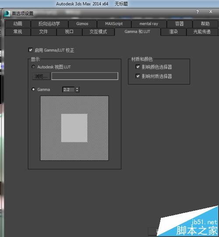Image resolution: width=219 pixels, height=237 pixels.
Task: Select the Autodesk 视图 LUT radio button
Action: click(x=33, y=67)
